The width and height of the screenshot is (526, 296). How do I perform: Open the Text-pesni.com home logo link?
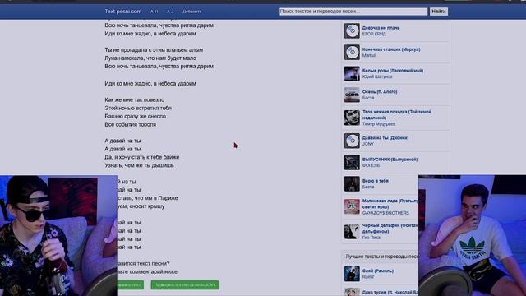[122, 11]
